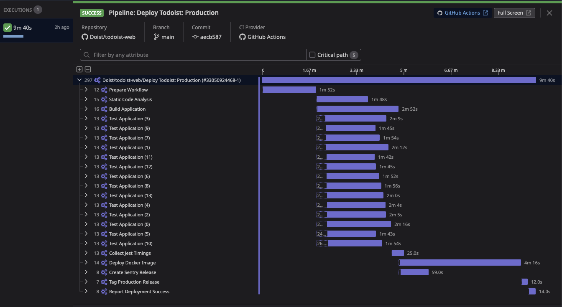Select the Tag Production Release row label
Image resolution: width=562 pixels, height=307 pixels.
134,282
